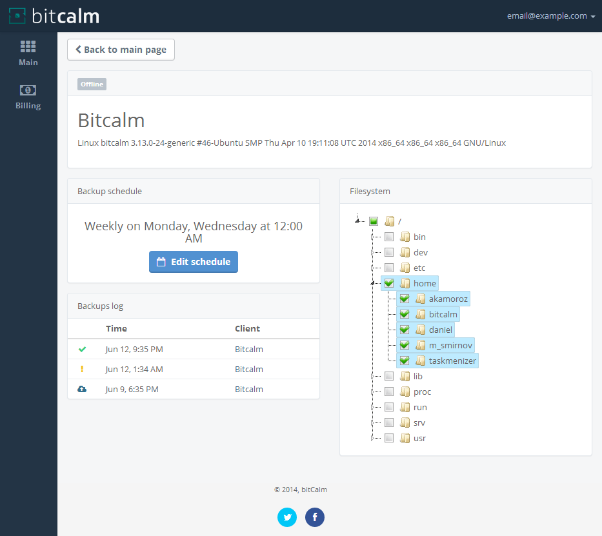Click the bin folder icon
The image size is (602, 536).
tap(405, 237)
